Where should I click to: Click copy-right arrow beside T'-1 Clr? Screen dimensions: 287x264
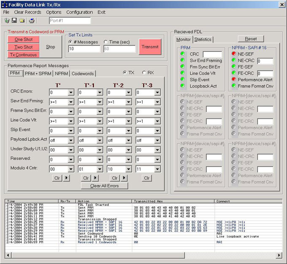(x=95, y=178)
